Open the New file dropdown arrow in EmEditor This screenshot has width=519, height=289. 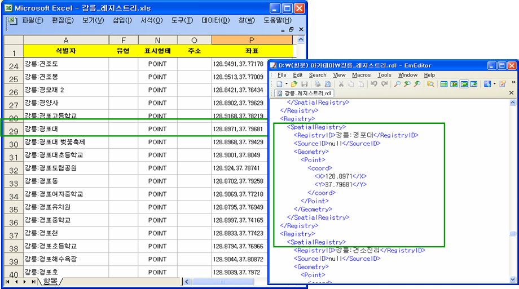tap(286, 84)
